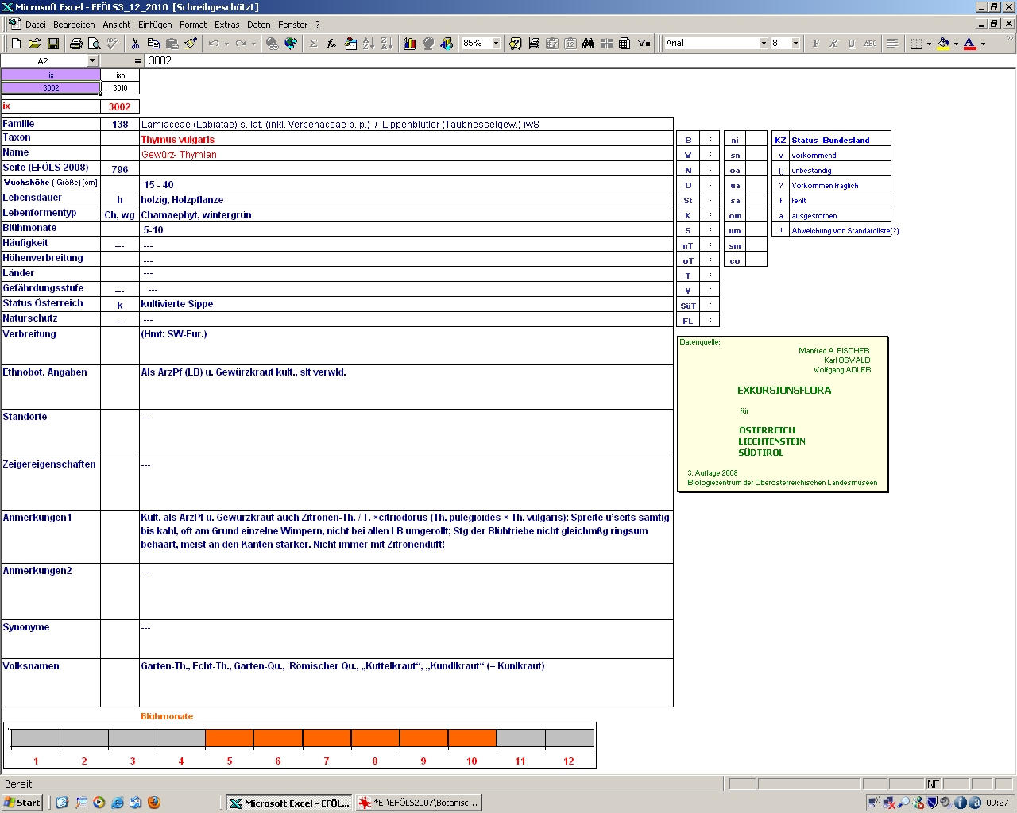
Task: Insert a hyperlink via the globe-link icon
Action: [x=273, y=44]
